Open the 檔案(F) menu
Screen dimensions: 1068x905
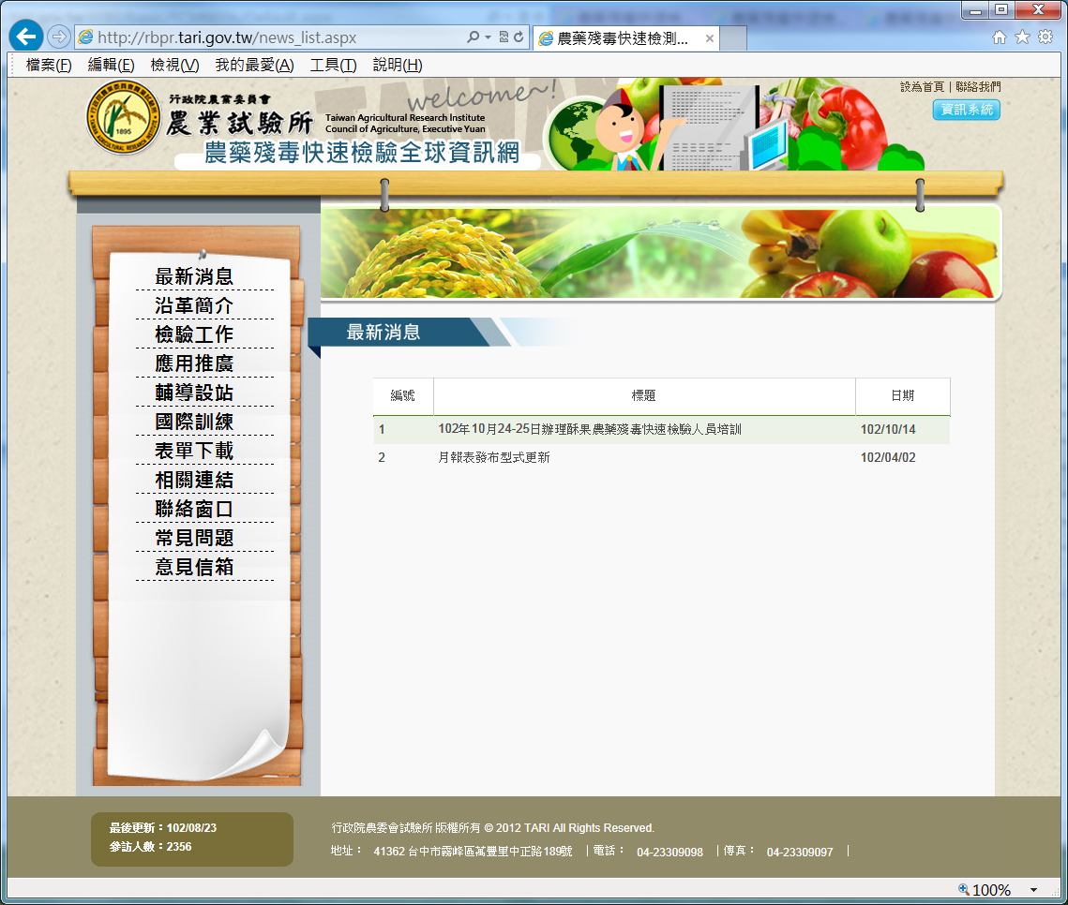(49, 65)
